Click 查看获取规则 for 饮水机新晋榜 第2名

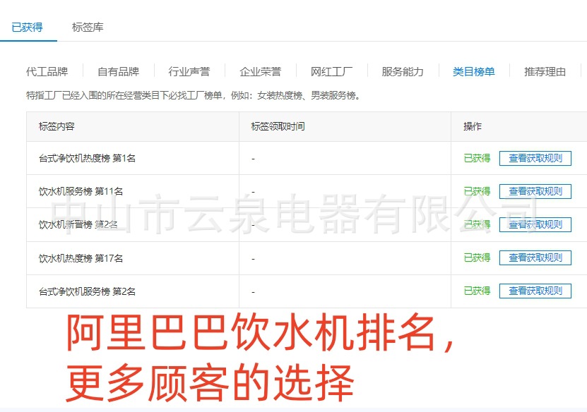(535, 224)
